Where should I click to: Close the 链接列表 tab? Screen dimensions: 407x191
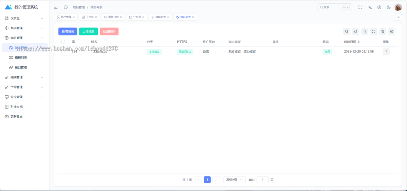(x=168, y=17)
